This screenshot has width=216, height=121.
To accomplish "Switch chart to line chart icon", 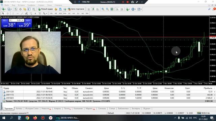I will (x=98, y=9).
